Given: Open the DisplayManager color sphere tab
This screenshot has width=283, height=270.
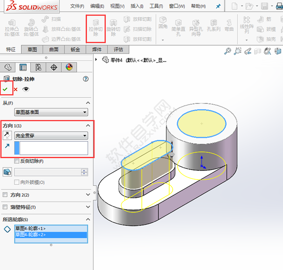Looking at the screenshot, I should [x=69, y=67].
